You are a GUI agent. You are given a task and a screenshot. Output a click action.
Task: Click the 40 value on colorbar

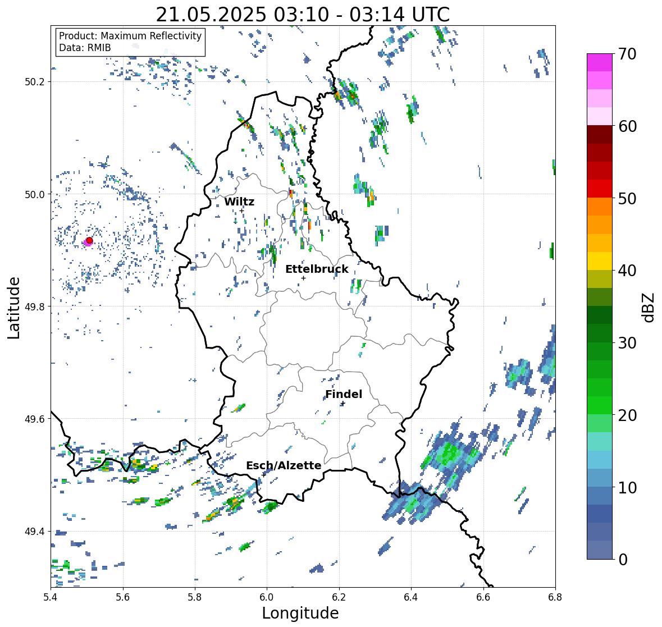(x=627, y=271)
